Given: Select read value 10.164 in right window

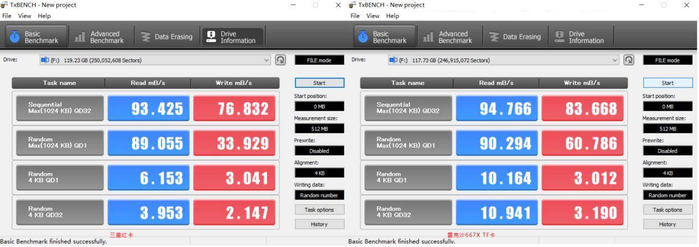Looking at the screenshot, I should pos(498,177).
